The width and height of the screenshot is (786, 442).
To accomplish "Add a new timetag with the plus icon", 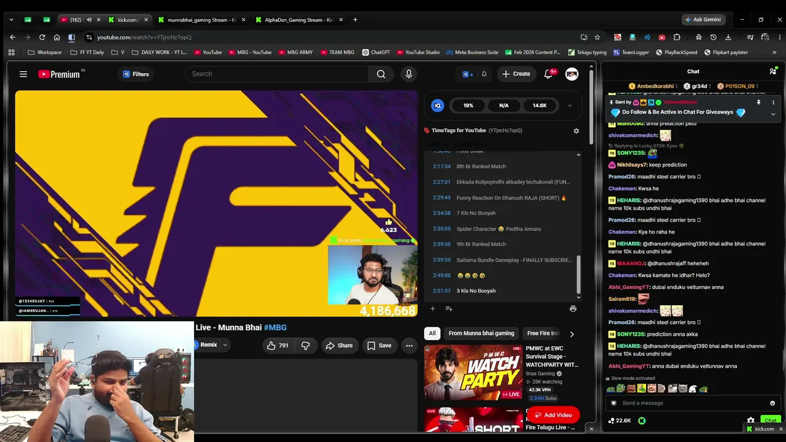I will [432, 309].
